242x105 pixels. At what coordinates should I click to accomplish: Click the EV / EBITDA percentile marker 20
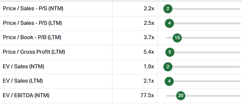[180, 96]
